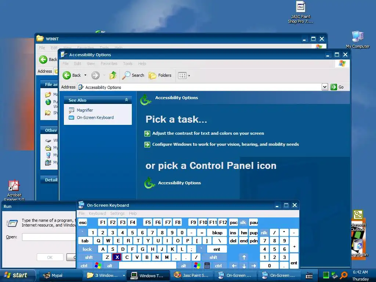Toggle the nlk (num lock) key

coord(264,232)
